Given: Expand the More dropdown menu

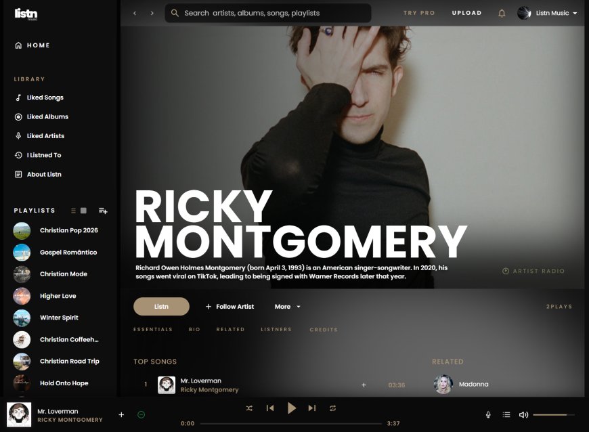Looking at the screenshot, I should [287, 307].
